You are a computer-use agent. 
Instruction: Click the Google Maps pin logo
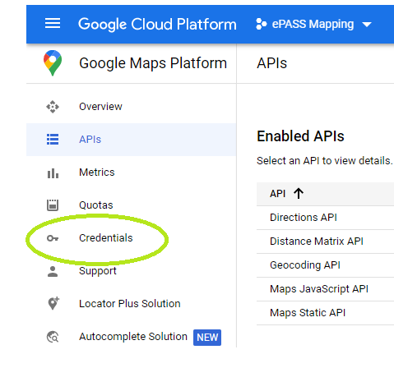coord(53,63)
